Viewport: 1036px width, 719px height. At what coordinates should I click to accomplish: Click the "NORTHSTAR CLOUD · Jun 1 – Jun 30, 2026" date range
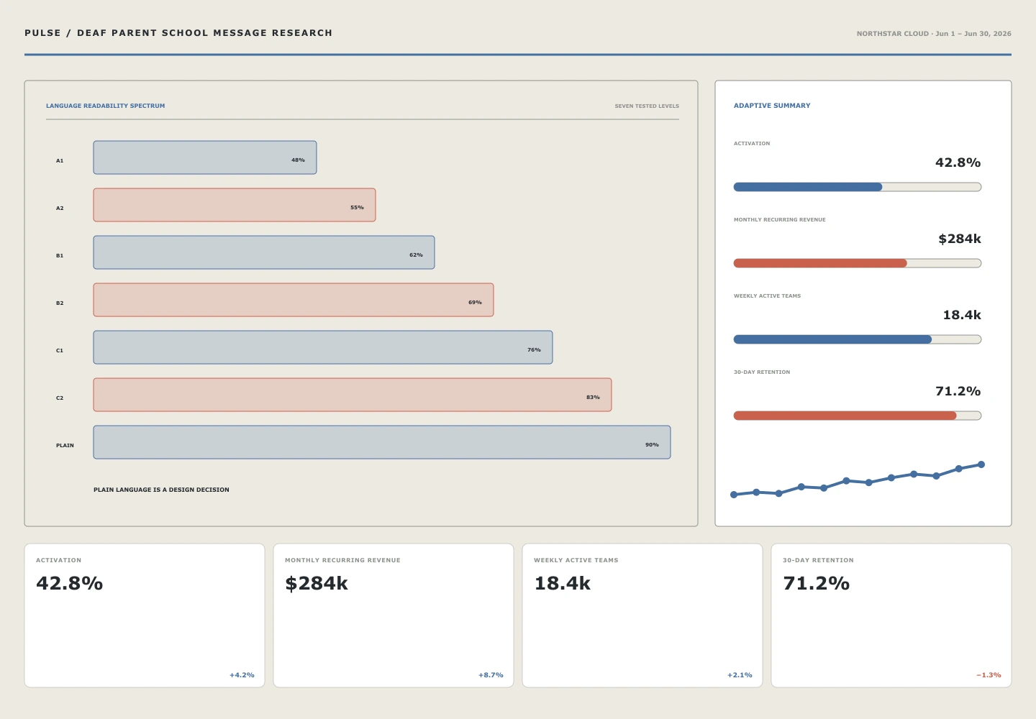(934, 34)
